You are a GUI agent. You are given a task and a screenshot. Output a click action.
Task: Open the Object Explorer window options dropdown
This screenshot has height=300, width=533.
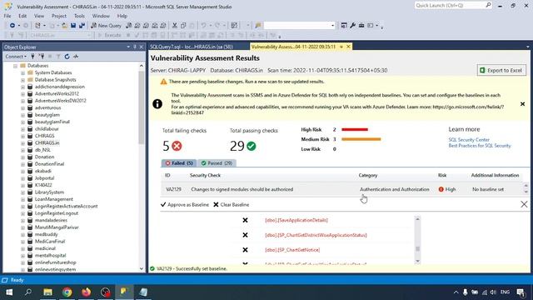pos(128,47)
